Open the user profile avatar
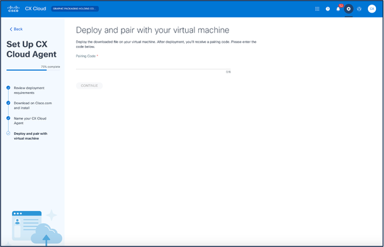 (372, 9)
